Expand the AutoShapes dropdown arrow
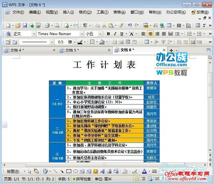This screenshot has height=184, width=214. click(50, 171)
